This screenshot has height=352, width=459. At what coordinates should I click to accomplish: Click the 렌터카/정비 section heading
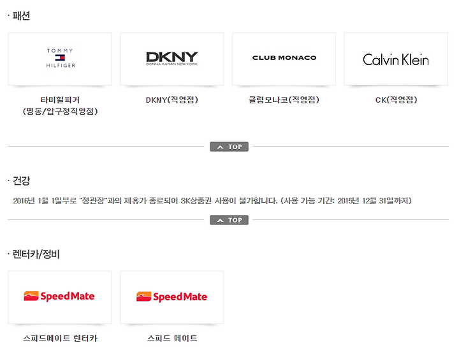pos(36,254)
